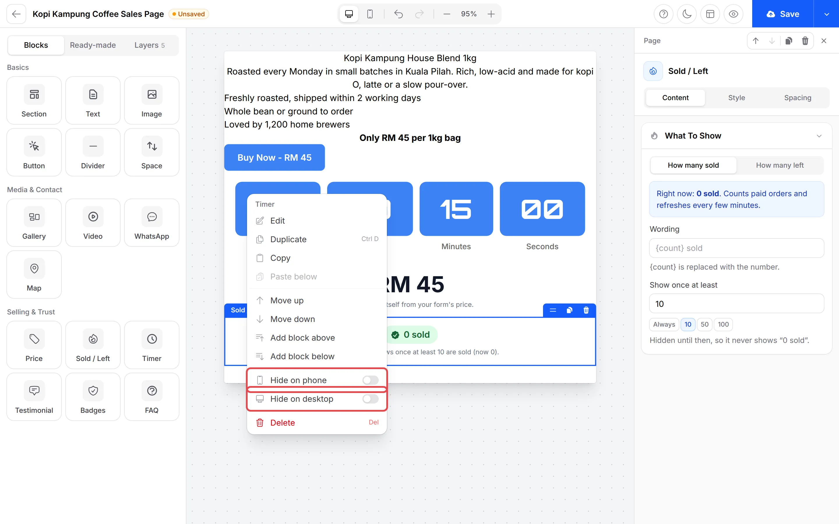Add a Price block
The image size is (839, 524).
34,345
